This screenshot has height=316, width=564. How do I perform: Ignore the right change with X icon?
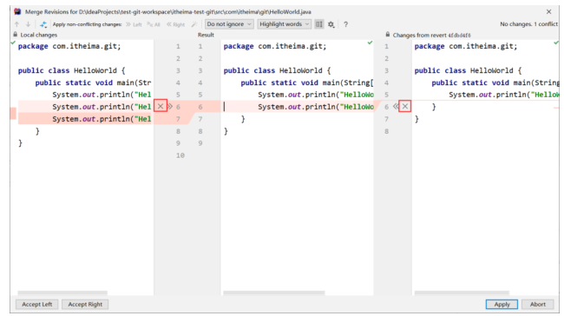point(405,106)
